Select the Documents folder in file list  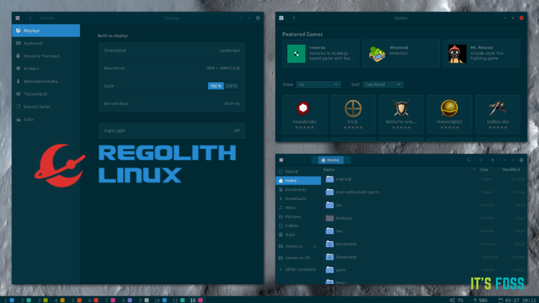[x=424, y=244]
